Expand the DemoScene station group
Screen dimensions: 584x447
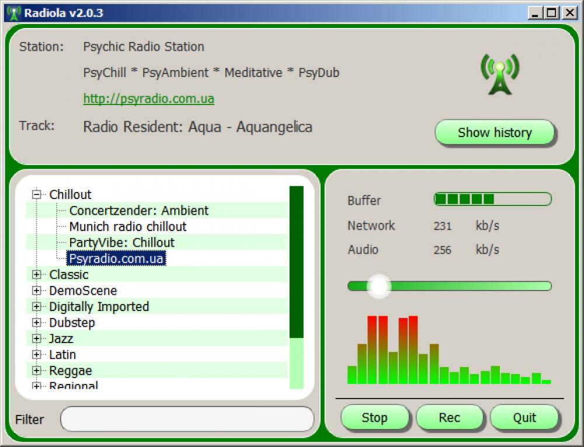pyautogui.click(x=36, y=291)
